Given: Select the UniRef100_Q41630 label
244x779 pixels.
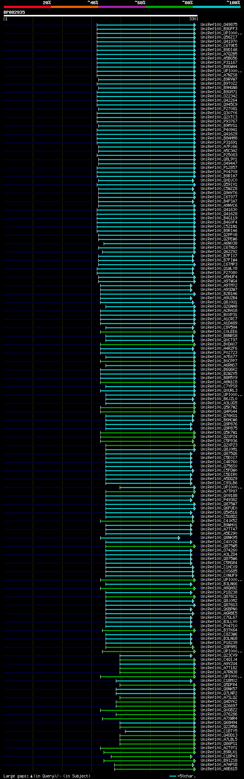Looking at the screenshot, I should [219, 209].
